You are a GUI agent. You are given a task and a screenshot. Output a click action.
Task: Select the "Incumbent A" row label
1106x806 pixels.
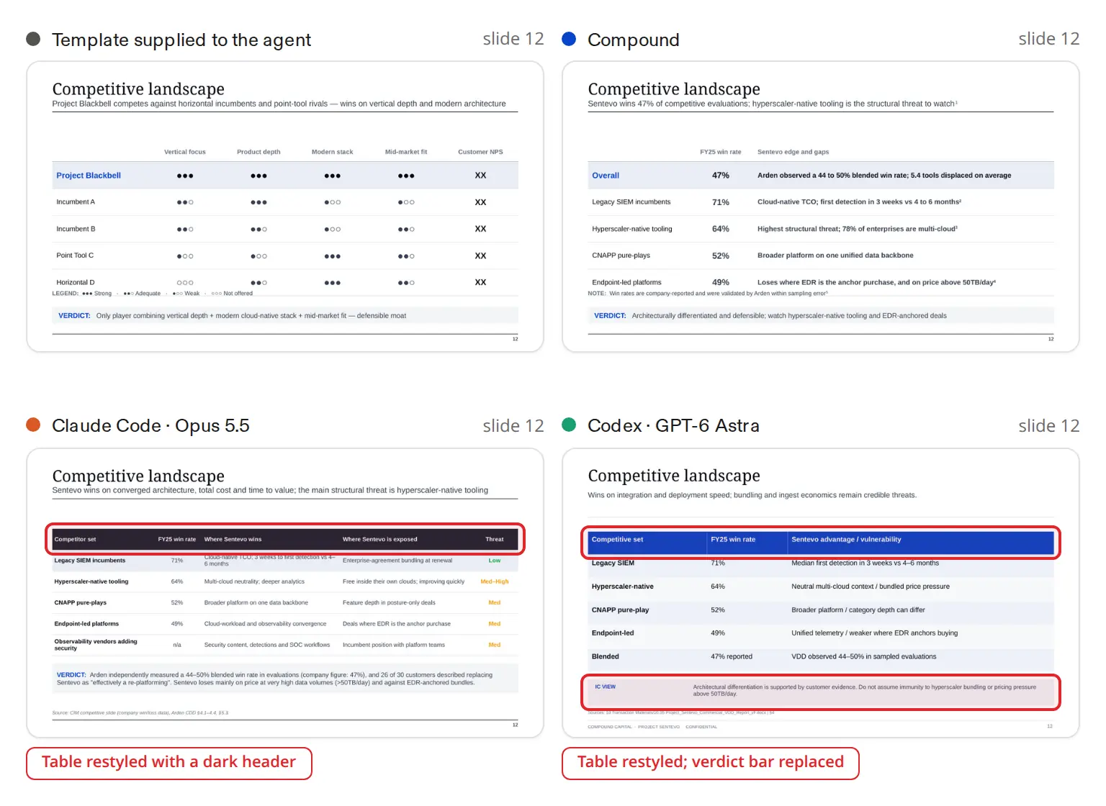click(76, 202)
